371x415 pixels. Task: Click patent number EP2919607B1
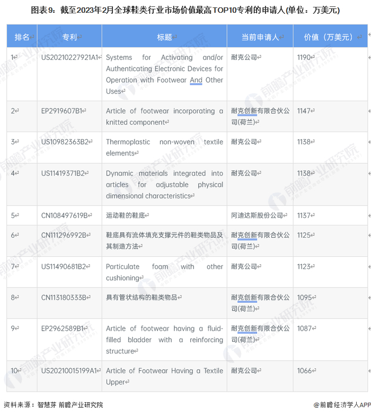click(62, 111)
